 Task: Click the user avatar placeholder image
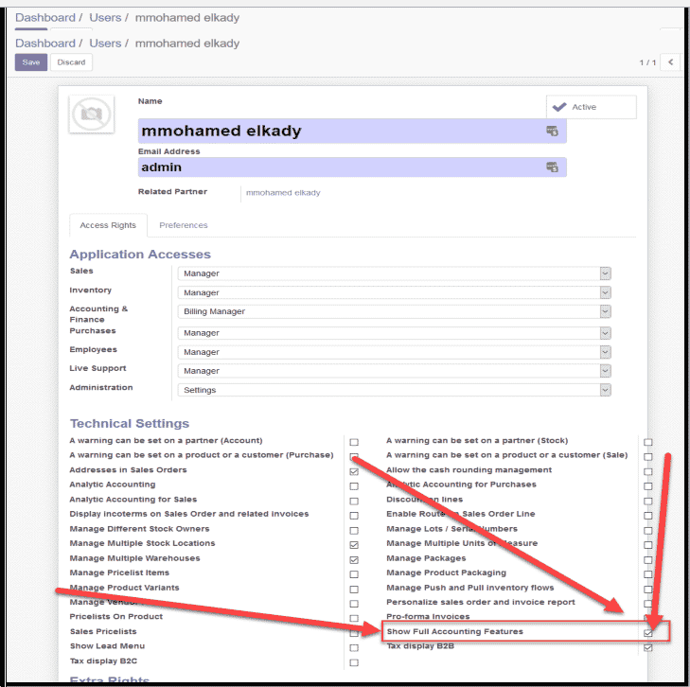coord(92,114)
